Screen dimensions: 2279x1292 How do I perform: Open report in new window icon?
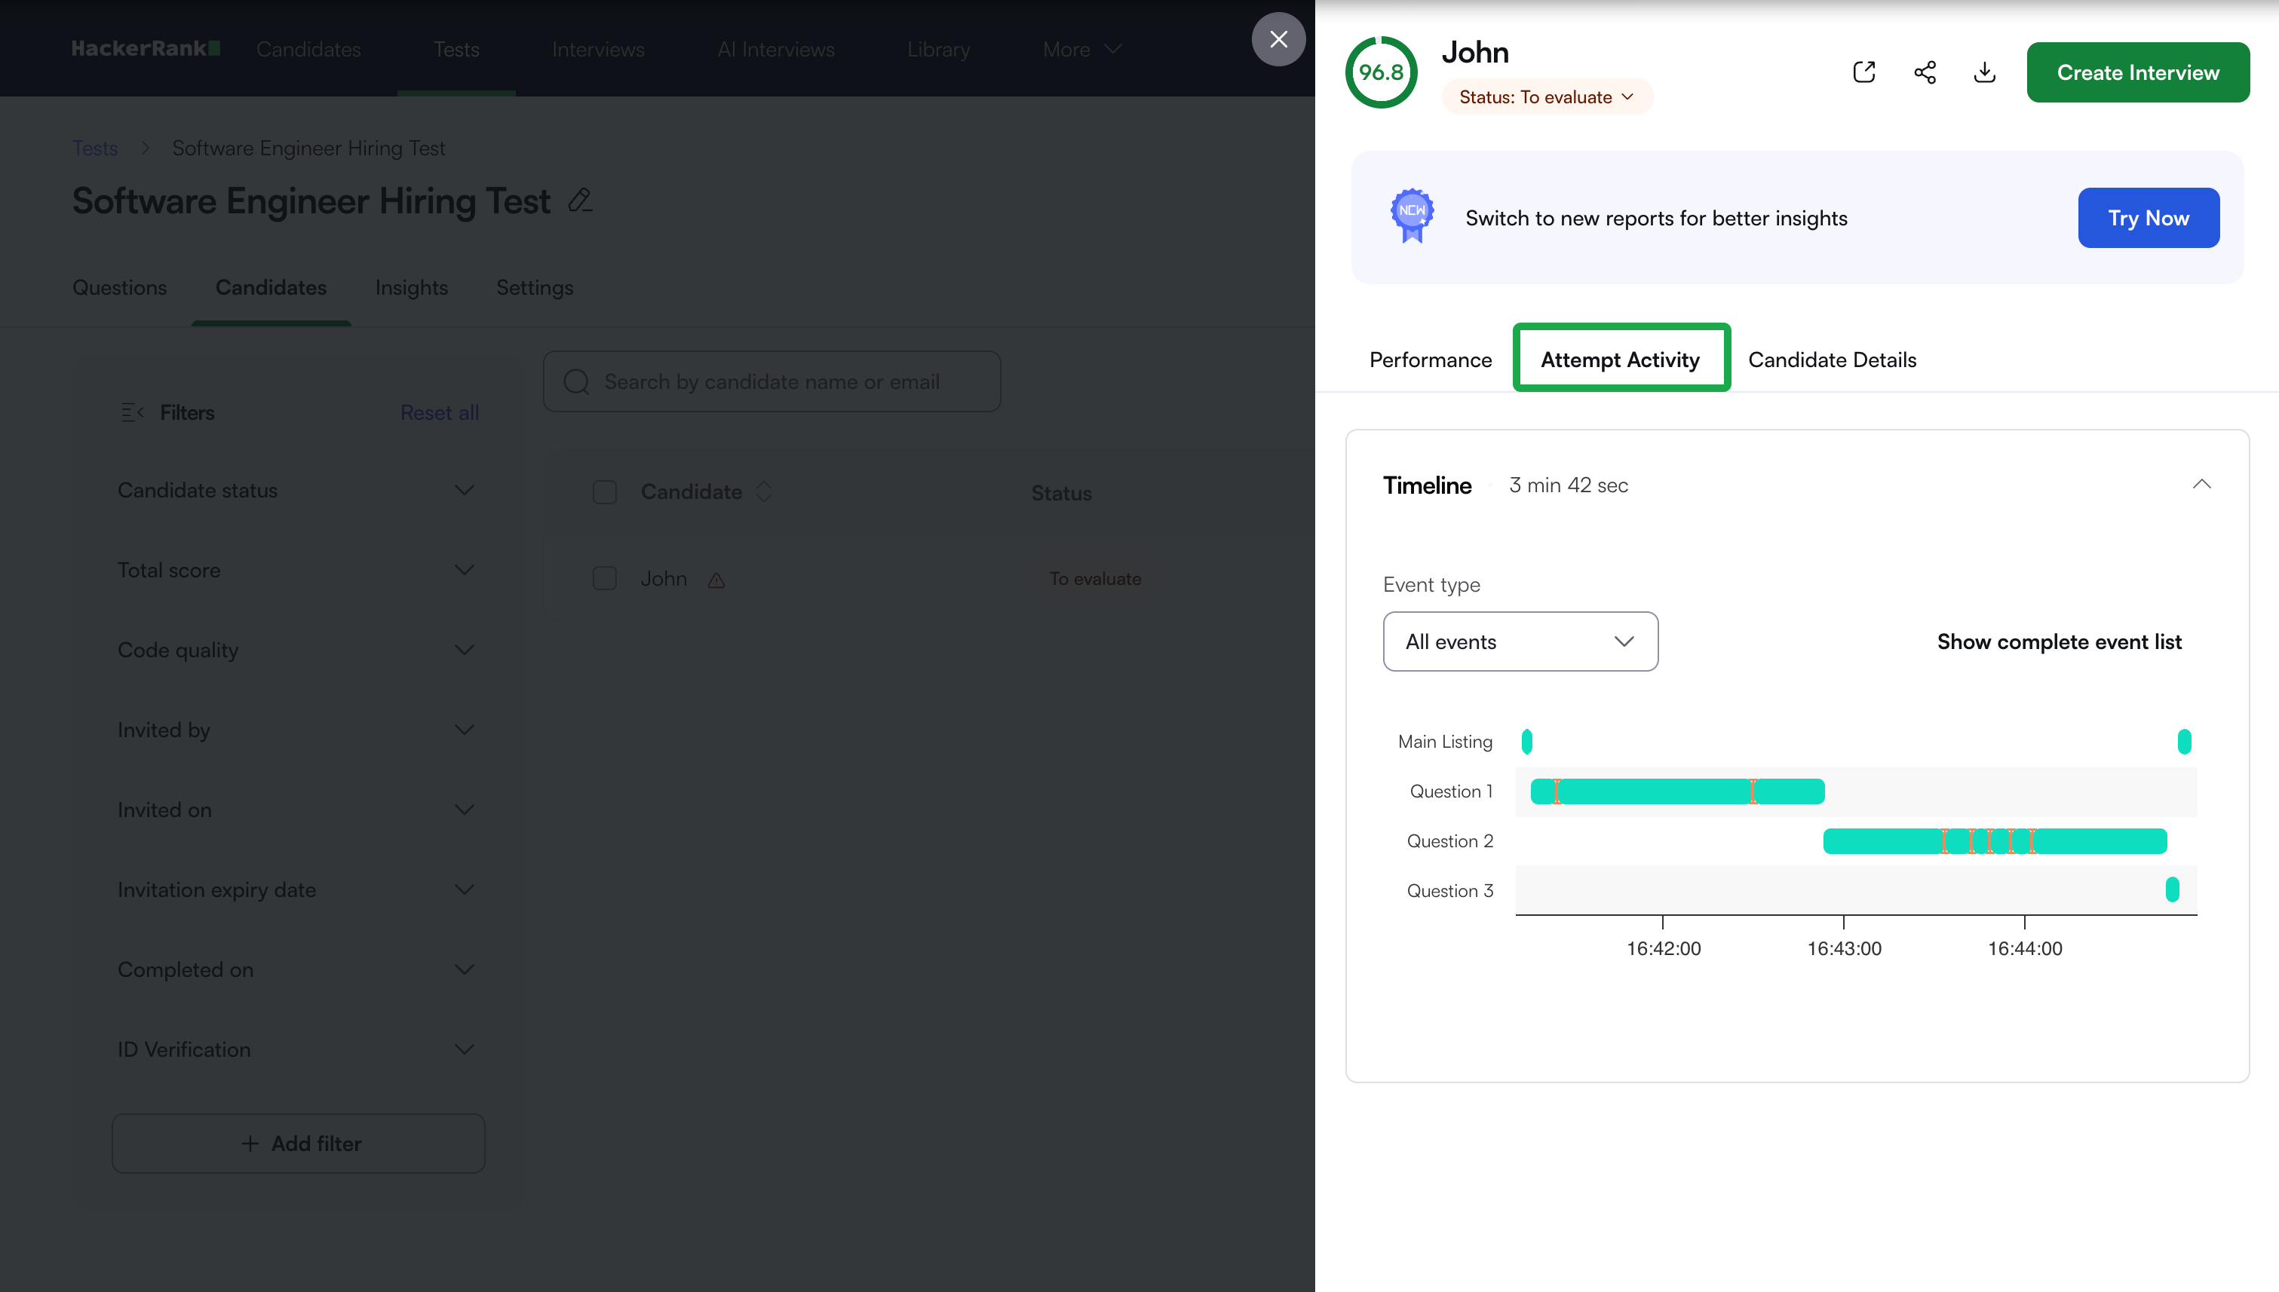[x=1863, y=72]
